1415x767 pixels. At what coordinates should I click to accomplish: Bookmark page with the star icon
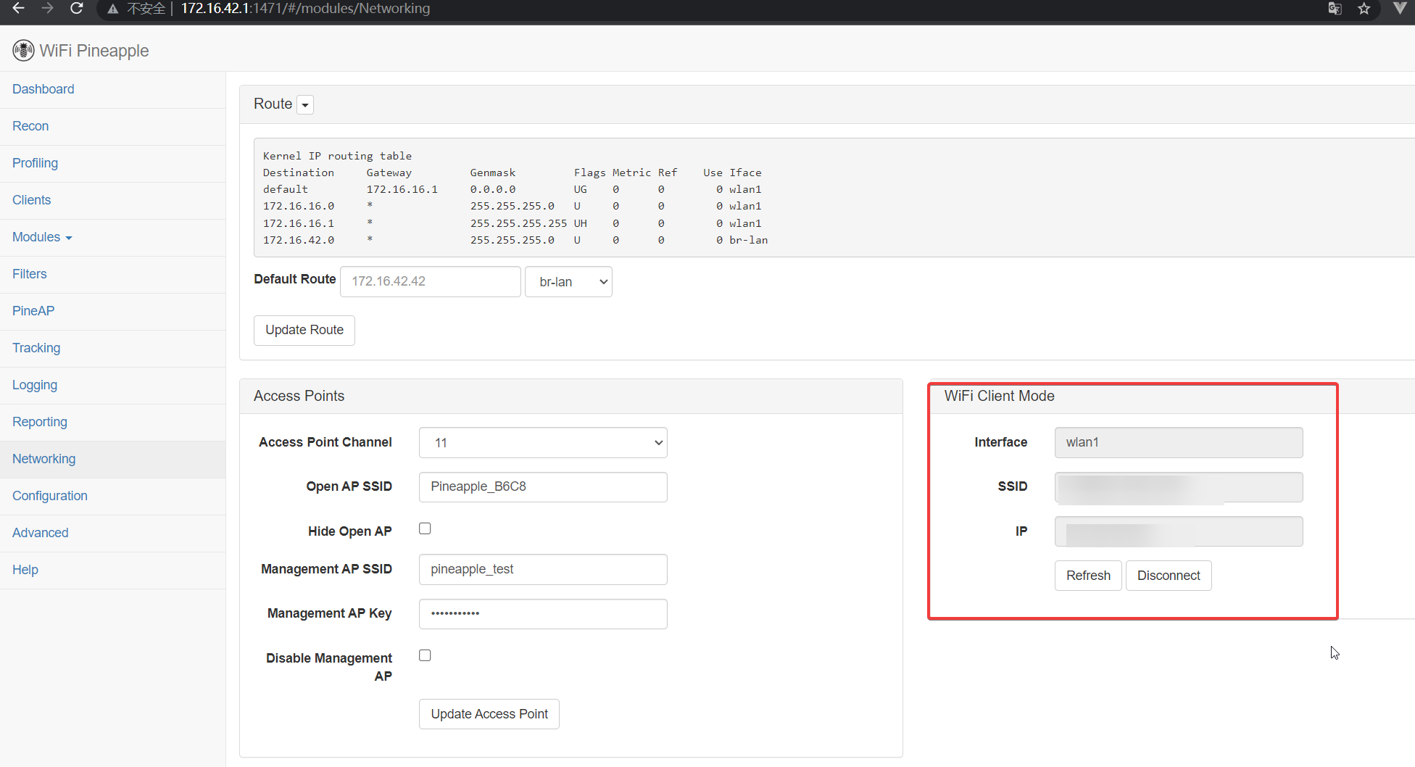point(1364,9)
